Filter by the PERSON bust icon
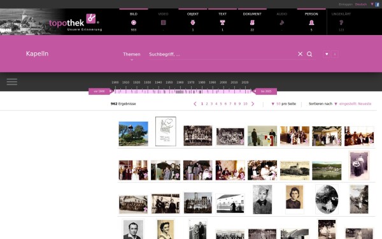Screen dimensions: 382x239 (311, 23)
